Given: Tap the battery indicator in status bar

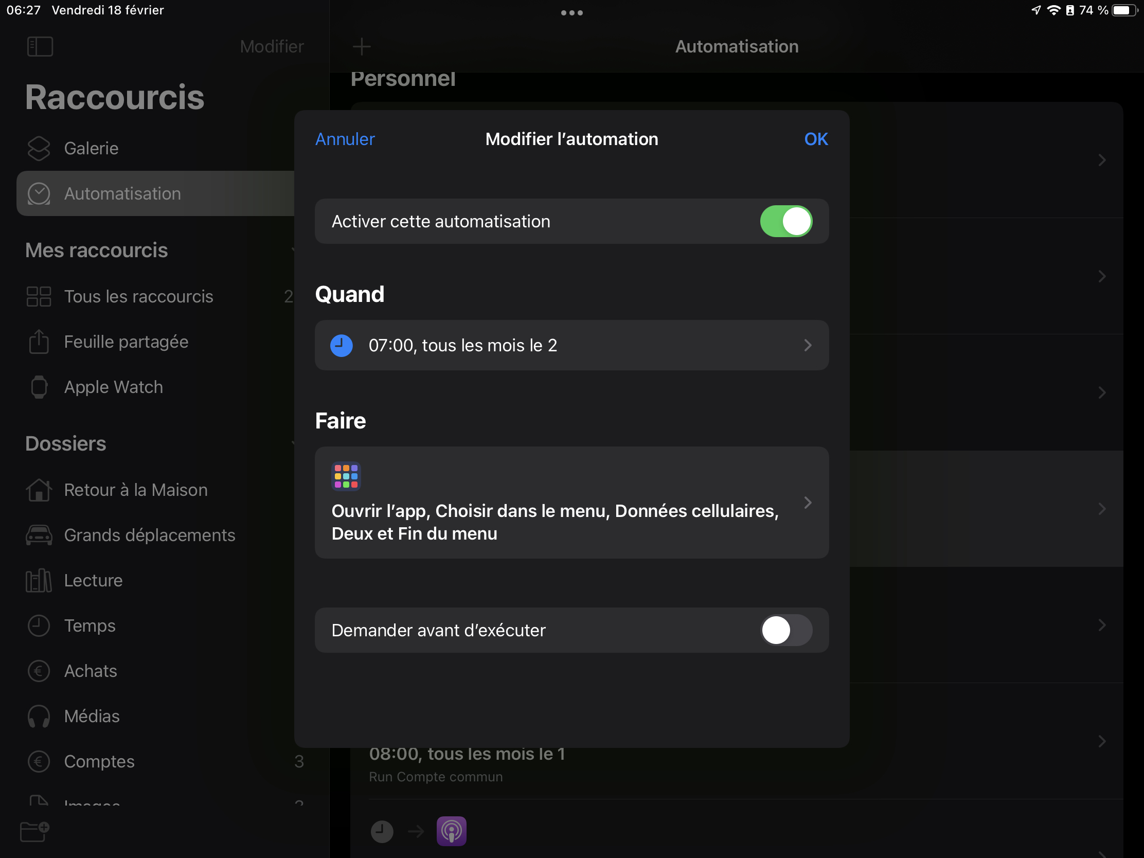Looking at the screenshot, I should tap(1124, 10).
